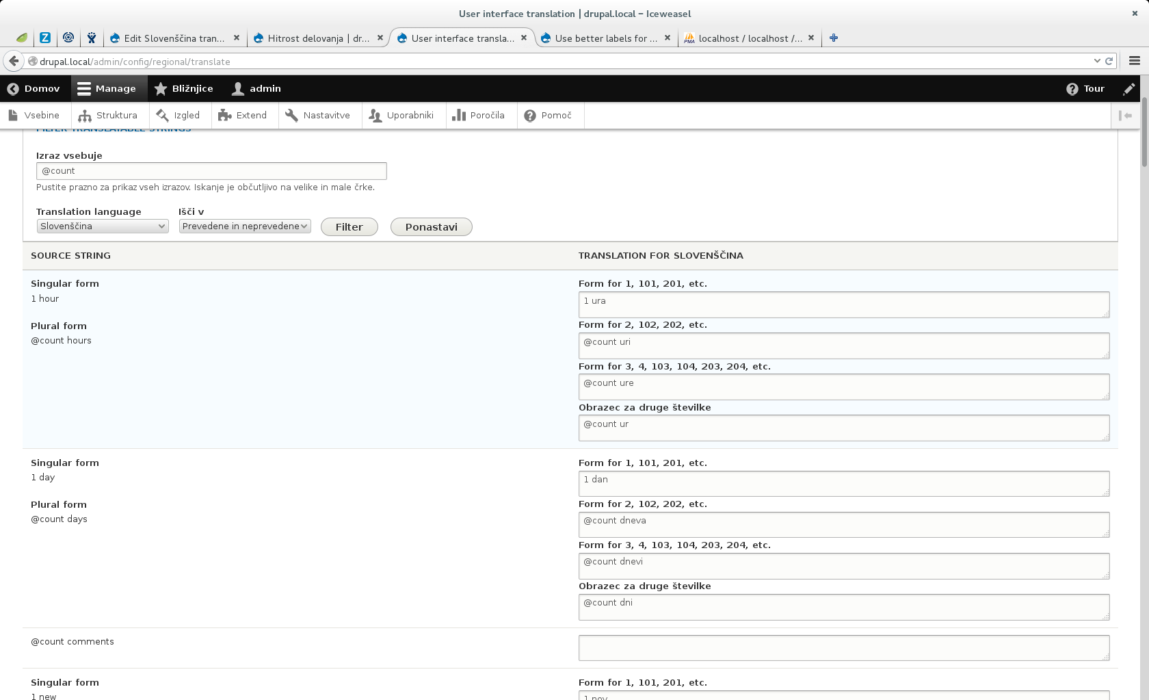This screenshot has width=1149, height=700.
Task: Toggle toolbar orientation with the arrow icon
Action: point(1126,115)
